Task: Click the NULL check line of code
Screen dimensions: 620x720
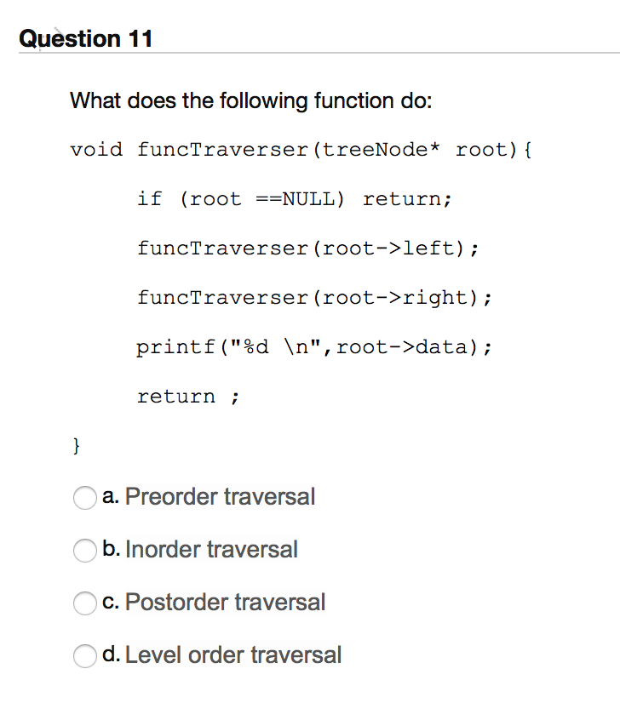Action: click(x=294, y=198)
